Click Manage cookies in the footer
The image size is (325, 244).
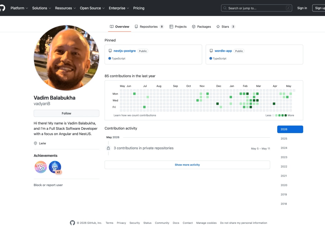click(206, 223)
